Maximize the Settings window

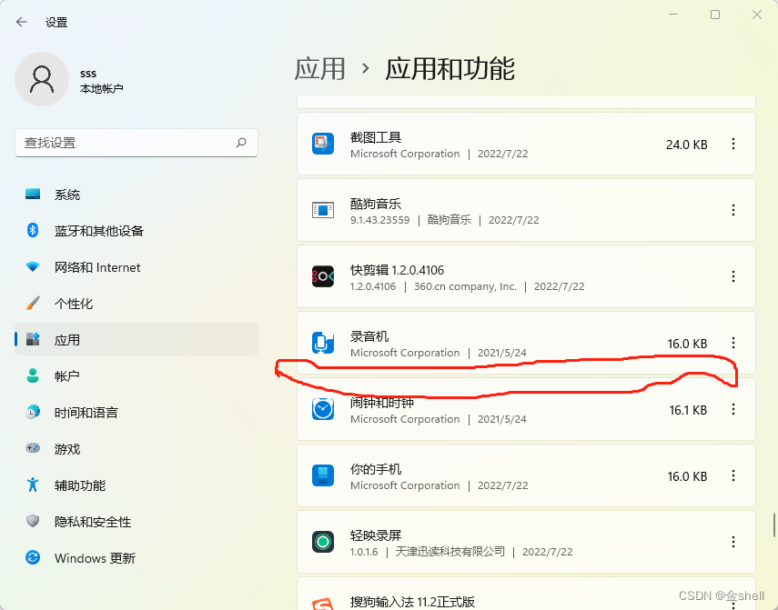click(x=715, y=15)
